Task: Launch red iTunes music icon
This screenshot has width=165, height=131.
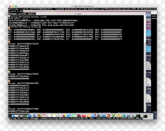Action: [x=84, y=116]
